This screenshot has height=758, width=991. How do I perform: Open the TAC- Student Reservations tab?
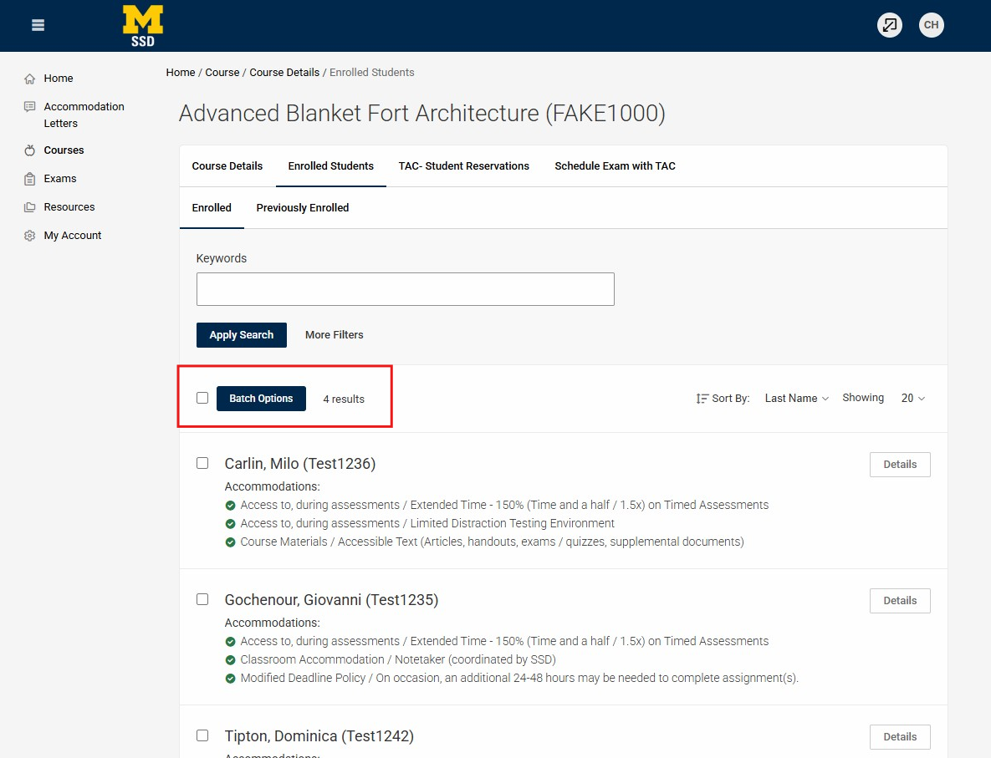[464, 166]
